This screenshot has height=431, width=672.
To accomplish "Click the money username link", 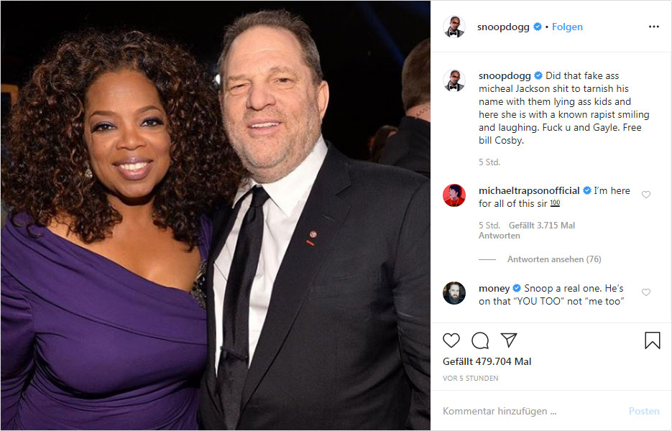I will pyautogui.click(x=494, y=289).
